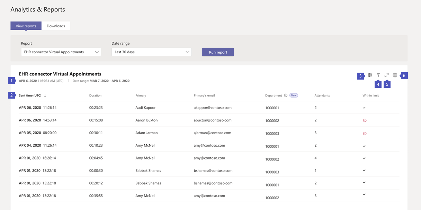Switch to the View reports tab
421x210 pixels.
coord(26,26)
